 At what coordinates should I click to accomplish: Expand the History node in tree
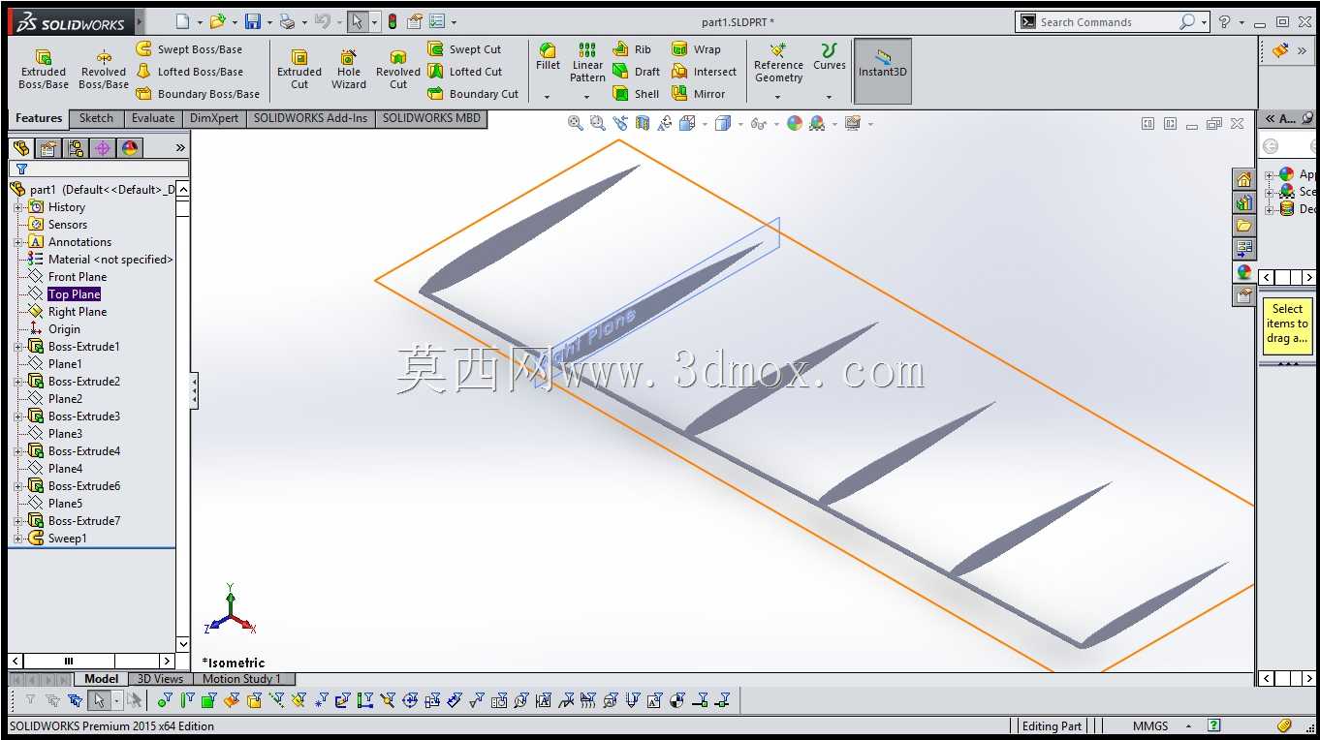pos(17,207)
